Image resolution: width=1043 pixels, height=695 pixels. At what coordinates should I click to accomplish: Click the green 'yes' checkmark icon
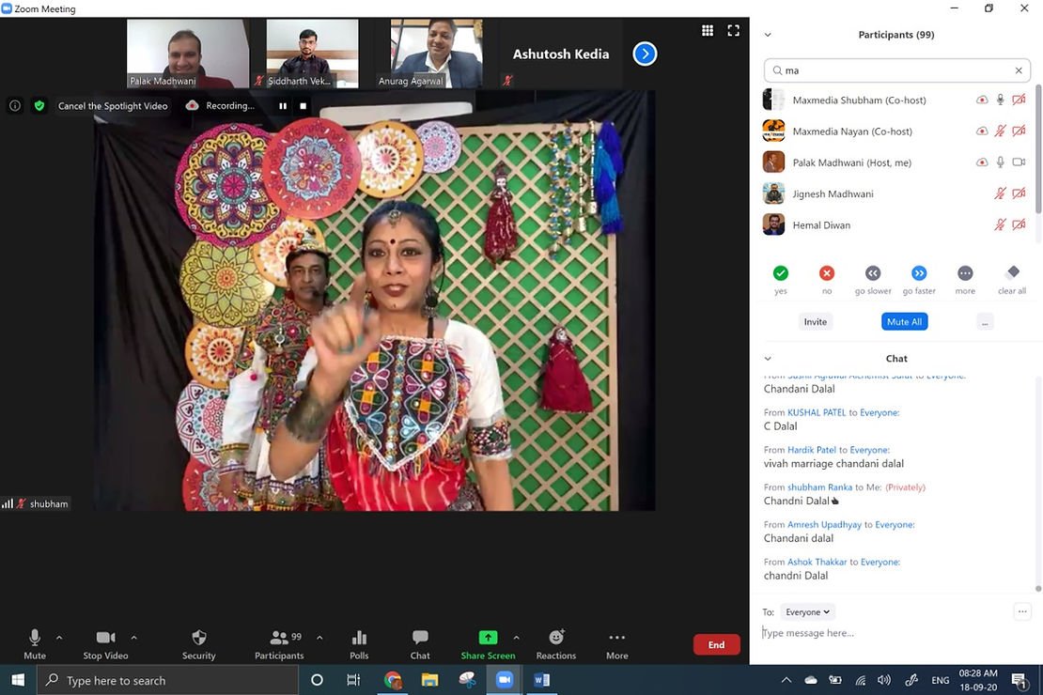click(781, 273)
